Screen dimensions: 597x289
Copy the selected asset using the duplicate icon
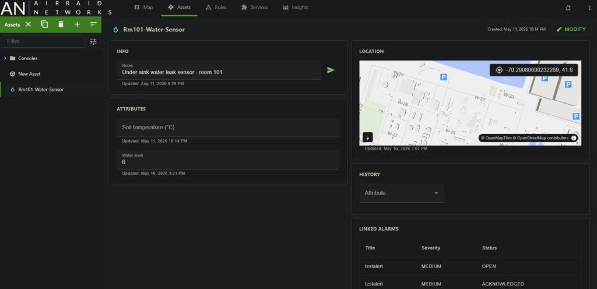point(44,24)
